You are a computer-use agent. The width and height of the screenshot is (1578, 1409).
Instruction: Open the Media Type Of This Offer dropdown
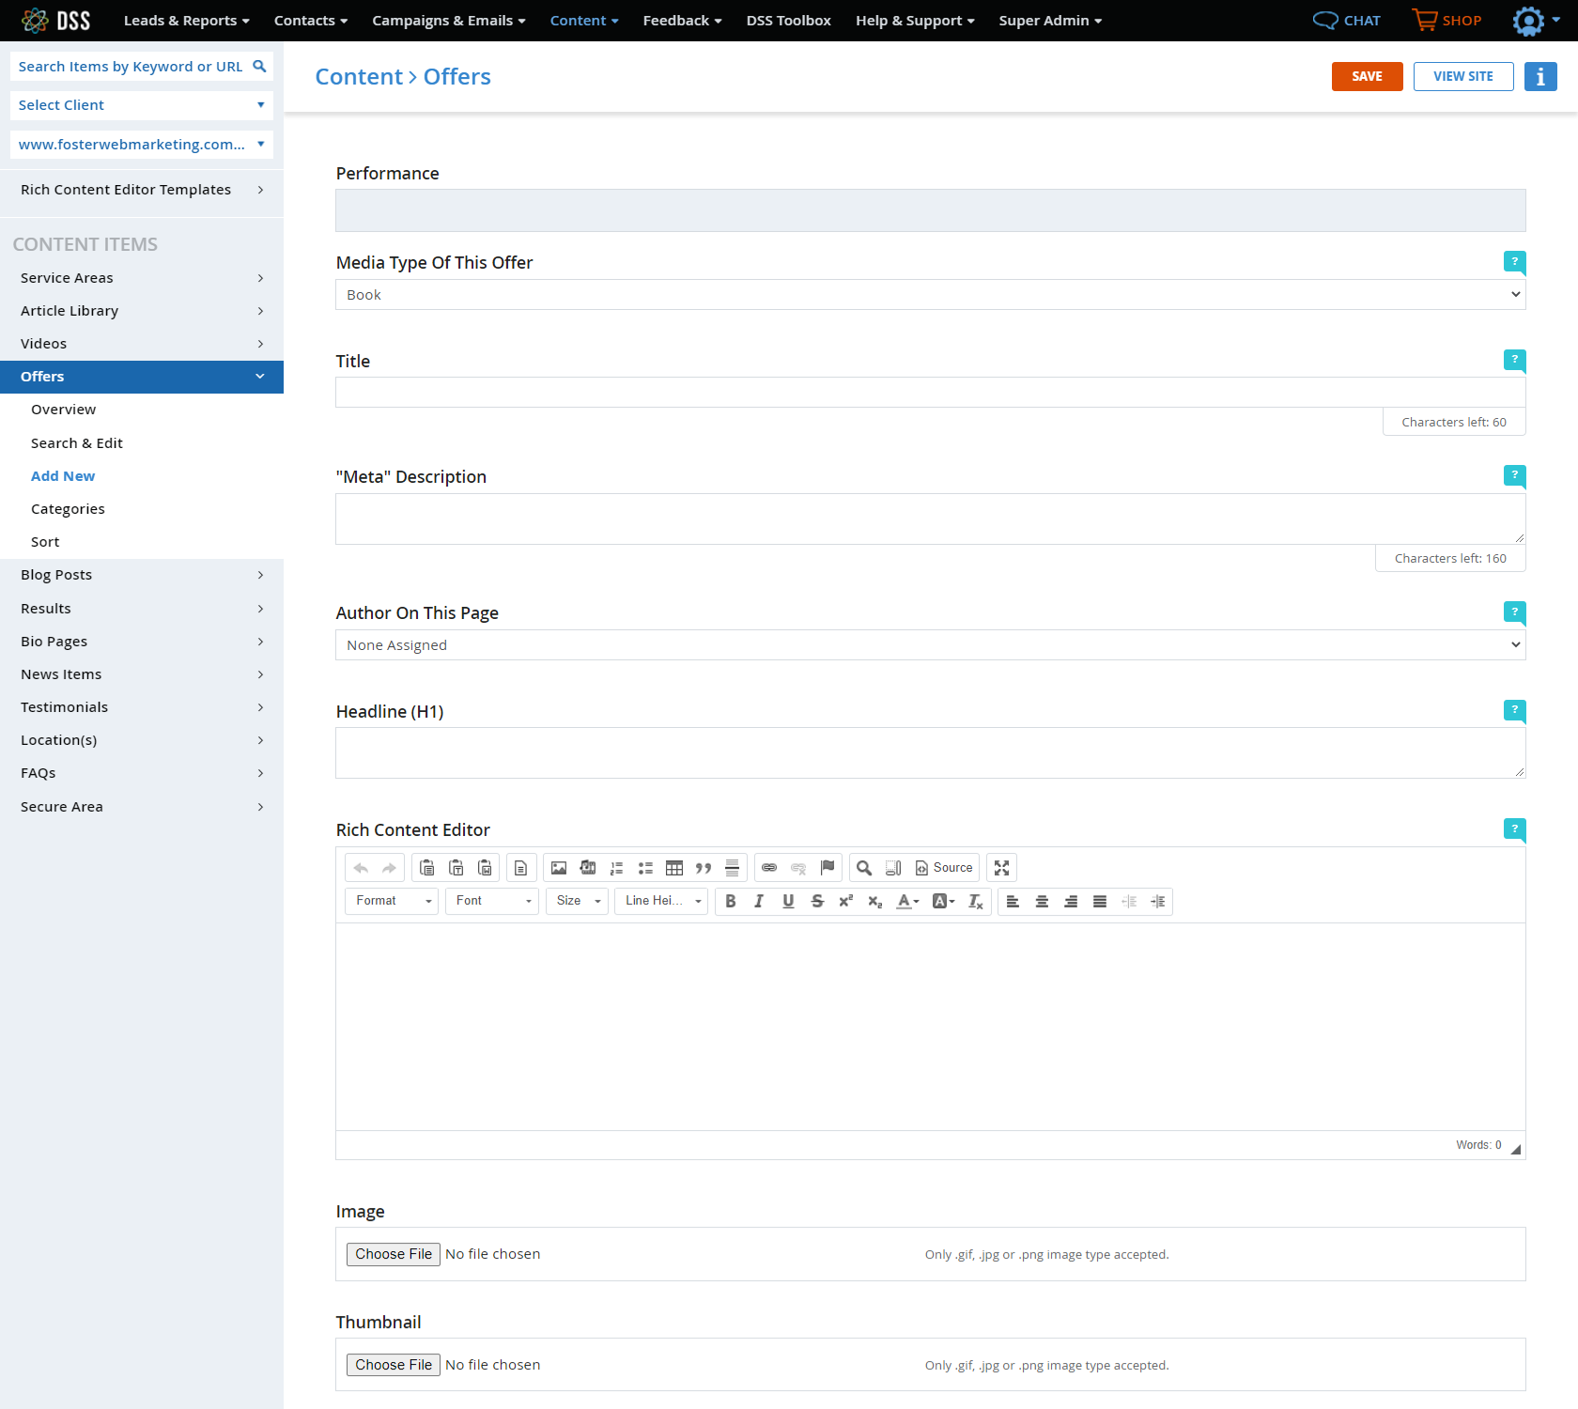click(x=930, y=294)
